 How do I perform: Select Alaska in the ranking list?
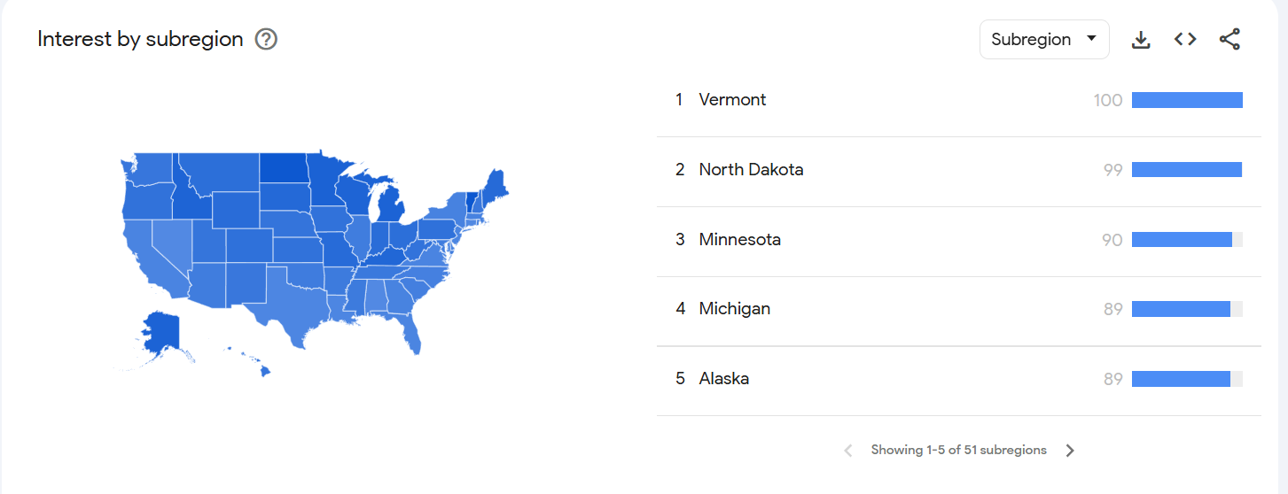coord(723,379)
